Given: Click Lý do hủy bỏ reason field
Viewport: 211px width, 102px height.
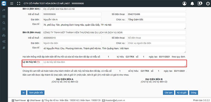Looking at the screenshot, I should tap(114, 63).
